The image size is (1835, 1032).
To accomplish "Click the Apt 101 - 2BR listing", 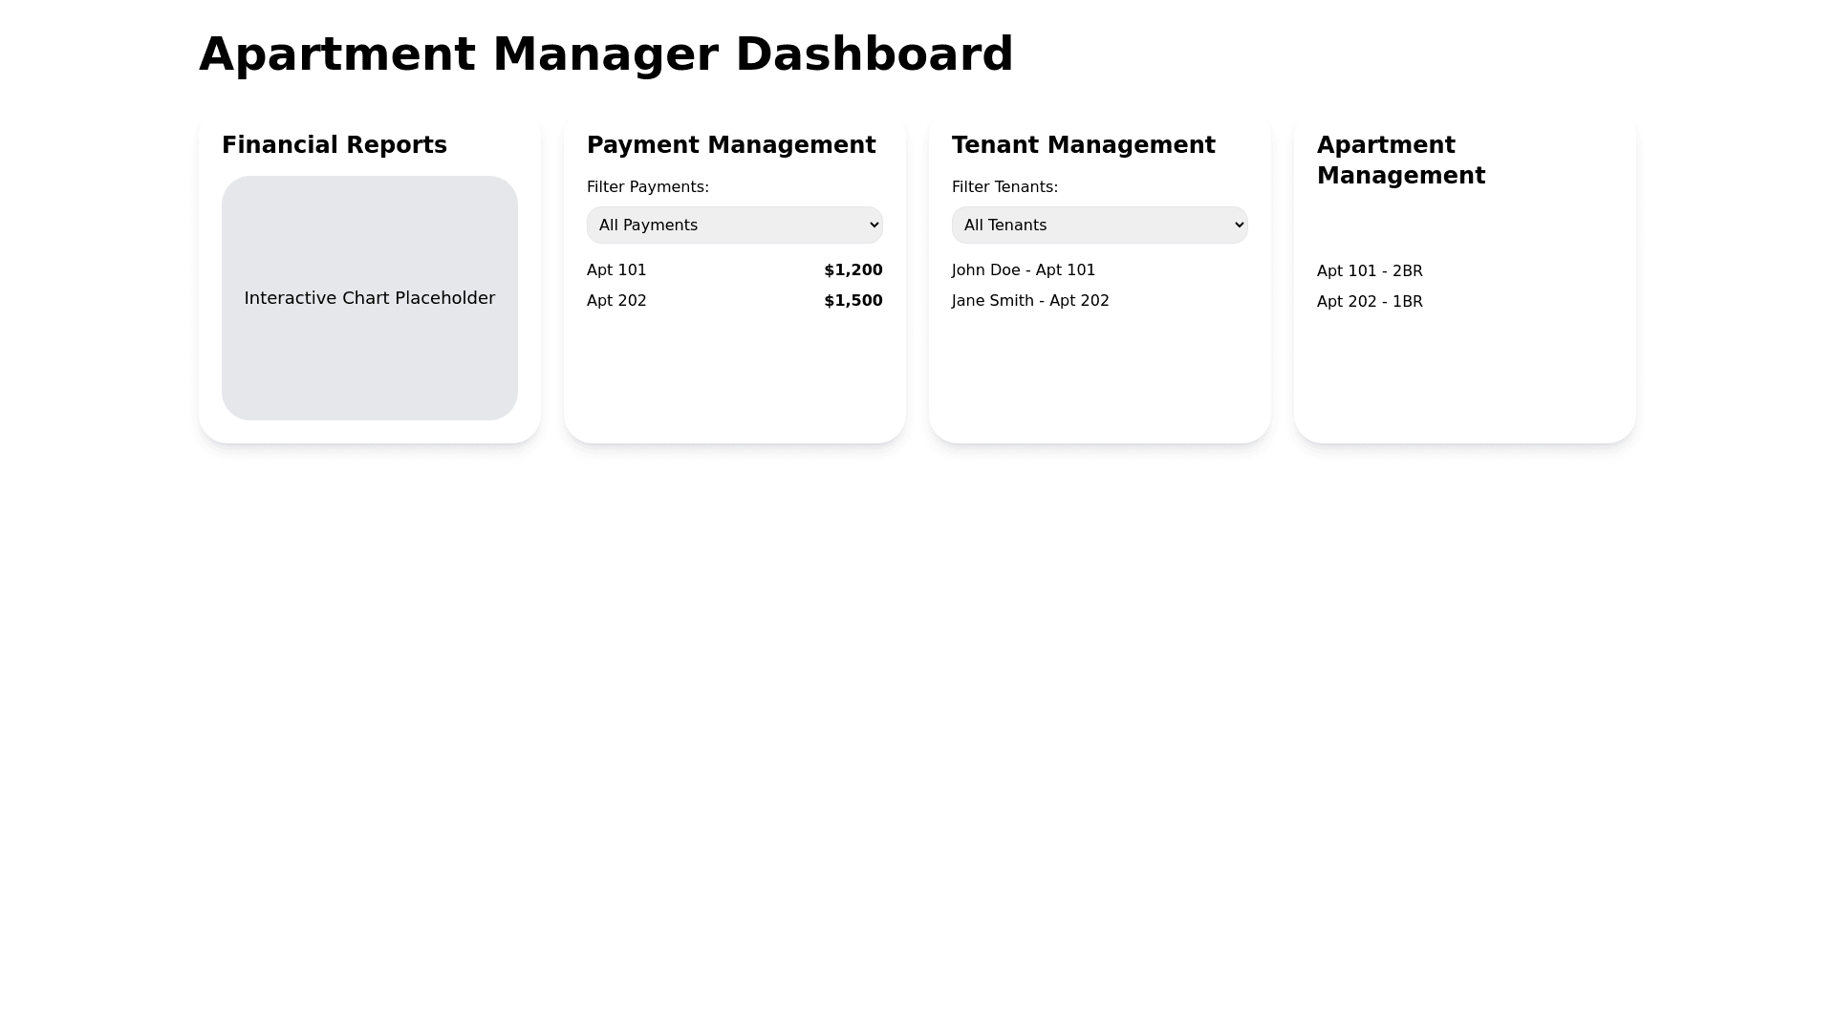I will (x=1370, y=271).
